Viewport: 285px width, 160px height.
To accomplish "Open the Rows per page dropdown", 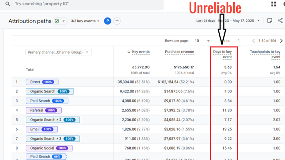I will coord(202,41).
